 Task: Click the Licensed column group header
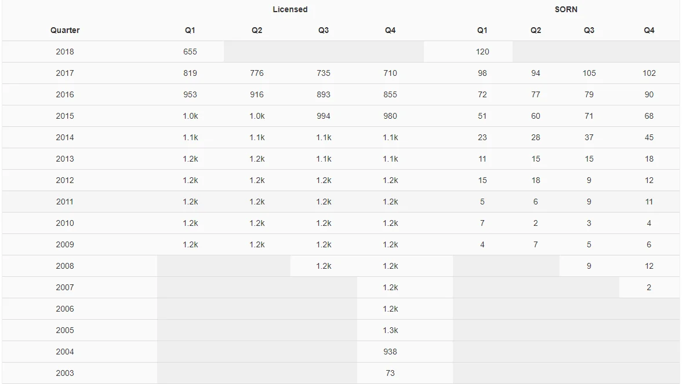(290, 9)
